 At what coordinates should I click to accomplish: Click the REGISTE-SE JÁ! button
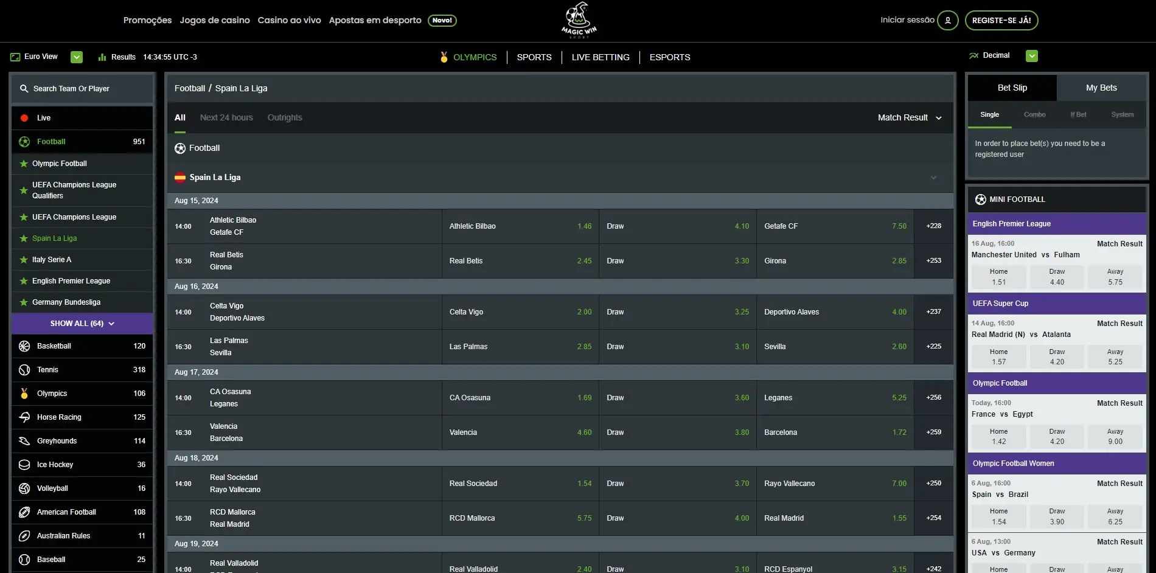[x=1001, y=20]
